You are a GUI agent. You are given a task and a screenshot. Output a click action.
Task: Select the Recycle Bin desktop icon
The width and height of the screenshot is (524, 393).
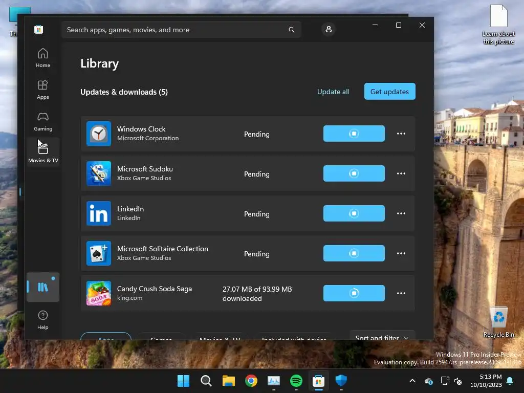tap(498, 322)
